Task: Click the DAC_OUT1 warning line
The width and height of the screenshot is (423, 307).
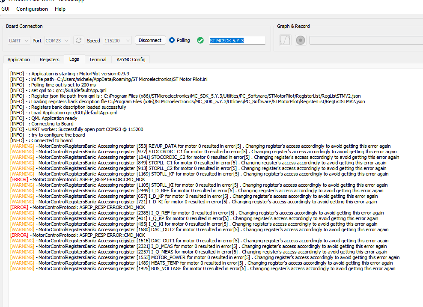Action: click(200, 241)
